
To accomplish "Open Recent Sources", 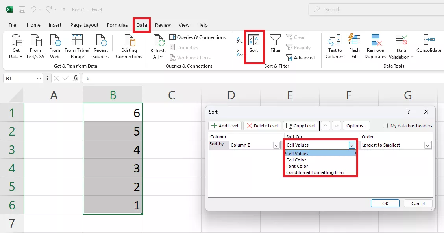I will [x=100, y=46].
